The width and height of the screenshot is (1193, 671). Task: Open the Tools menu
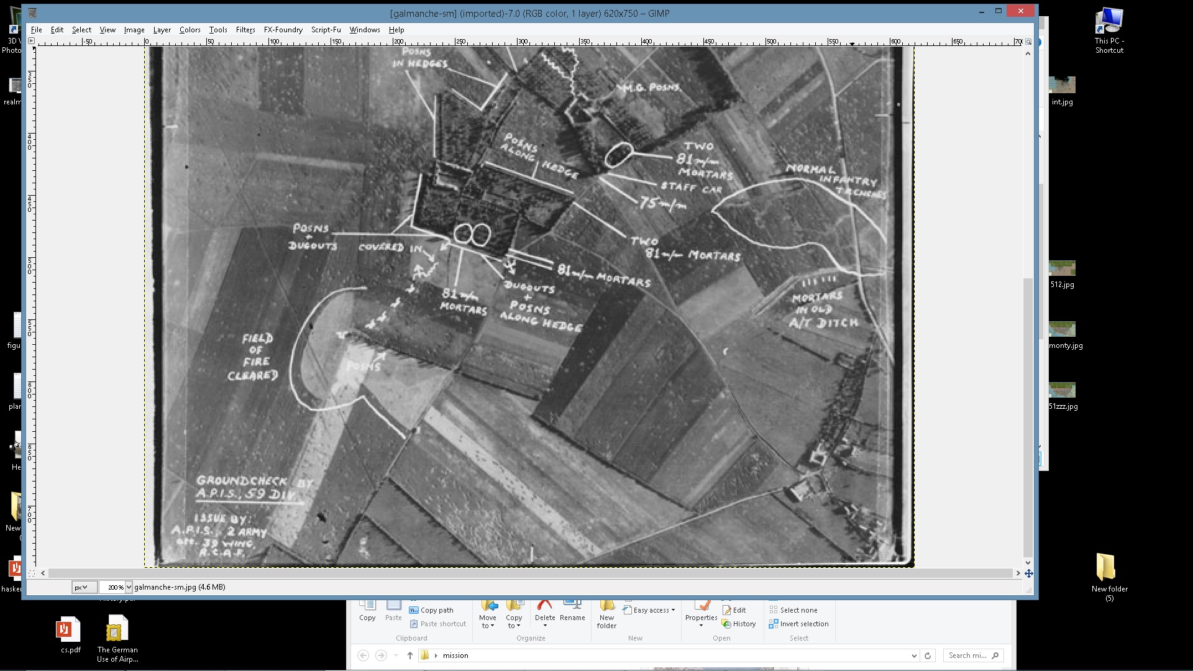(218, 30)
